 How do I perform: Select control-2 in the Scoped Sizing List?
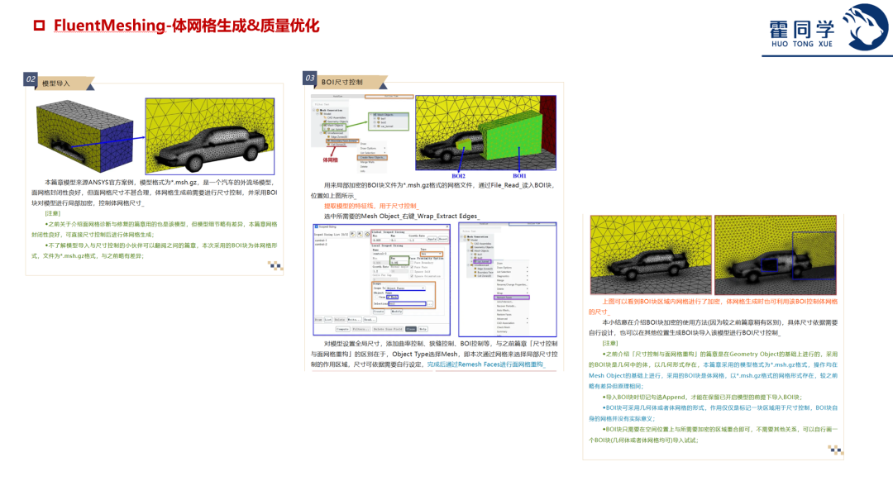321,245
